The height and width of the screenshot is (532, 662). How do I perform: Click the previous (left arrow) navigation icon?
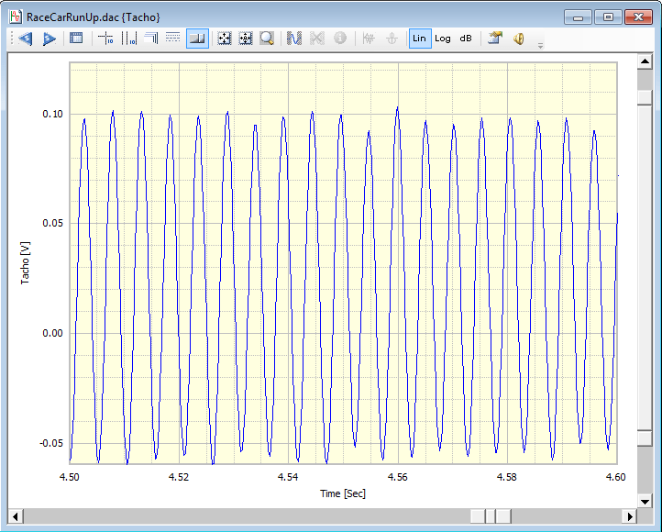coord(25,39)
